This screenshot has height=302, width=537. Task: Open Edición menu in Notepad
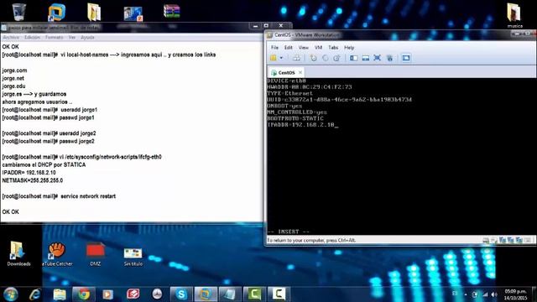(32, 37)
